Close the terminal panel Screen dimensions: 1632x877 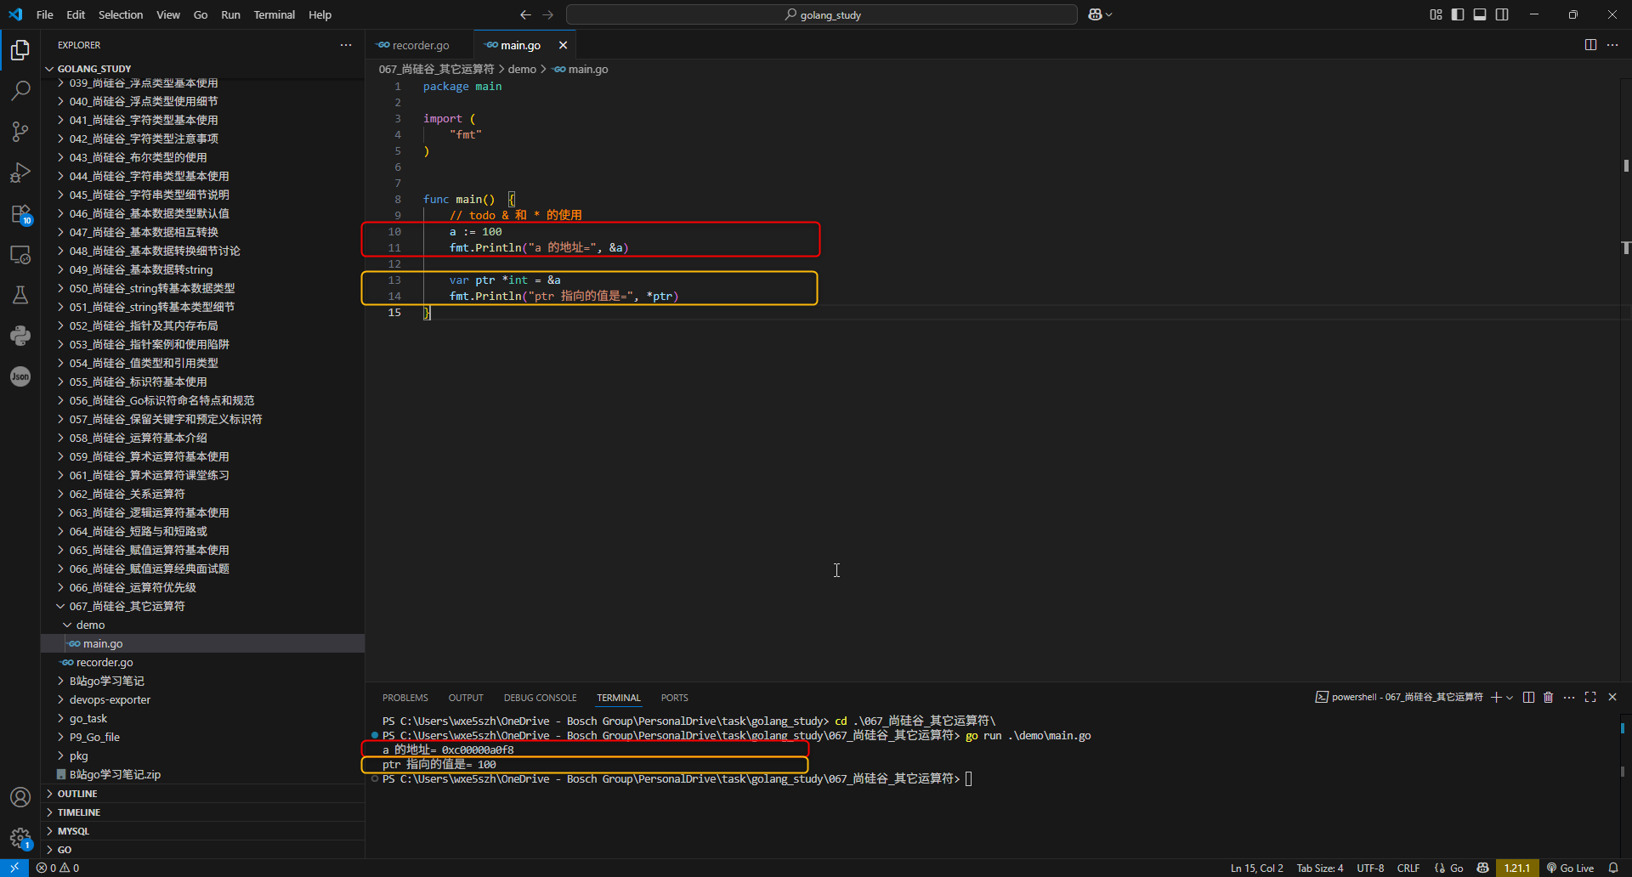point(1612,698)
